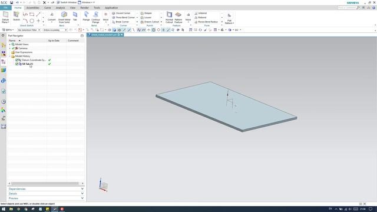The width and height of the screenshot is (377, 212).
Task: Switch to the Application ribbon tab
Action: pyautogui.click(x=111, y=8)
